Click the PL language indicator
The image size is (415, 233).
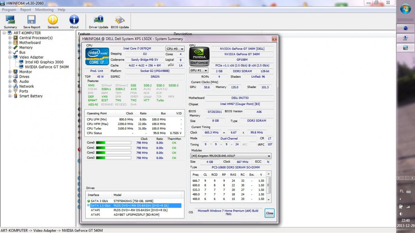click(x=401, y=191)
